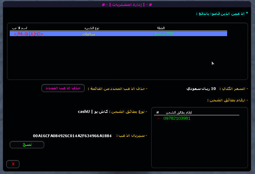The width and height of the screenshot is (255, 174).
Task: Click the dash in the # column
Action: (x=159, y=118)
